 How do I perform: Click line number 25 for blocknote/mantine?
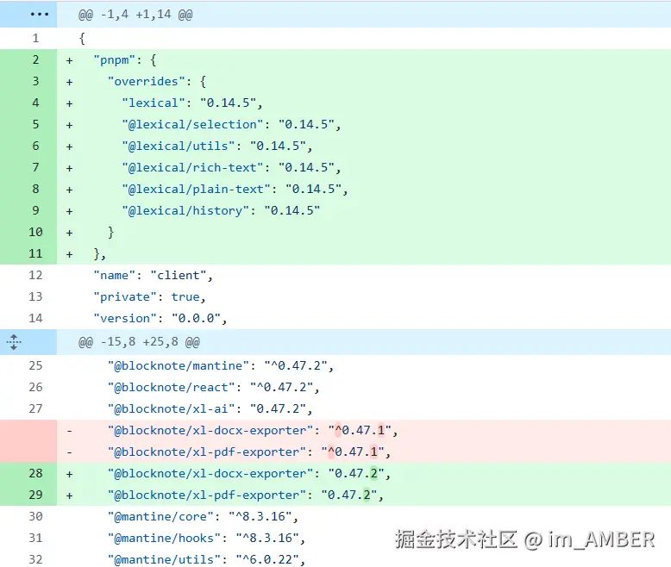click(x=35, y=365)
